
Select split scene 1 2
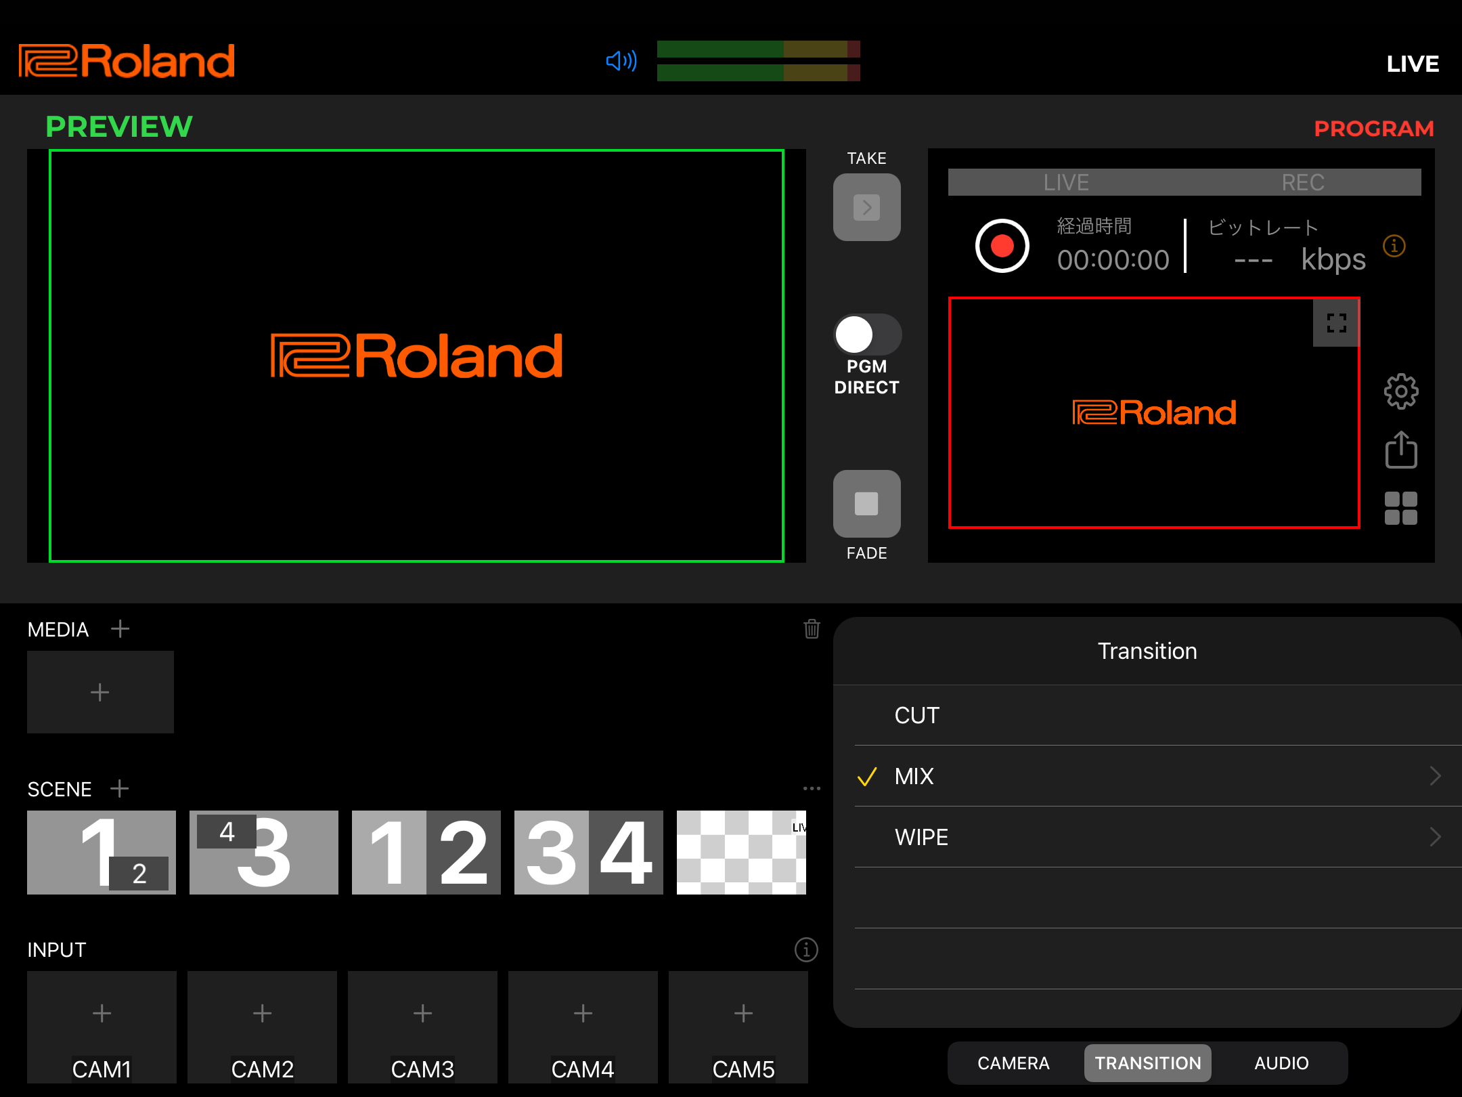pyautogui.click(x=426, y=853)
